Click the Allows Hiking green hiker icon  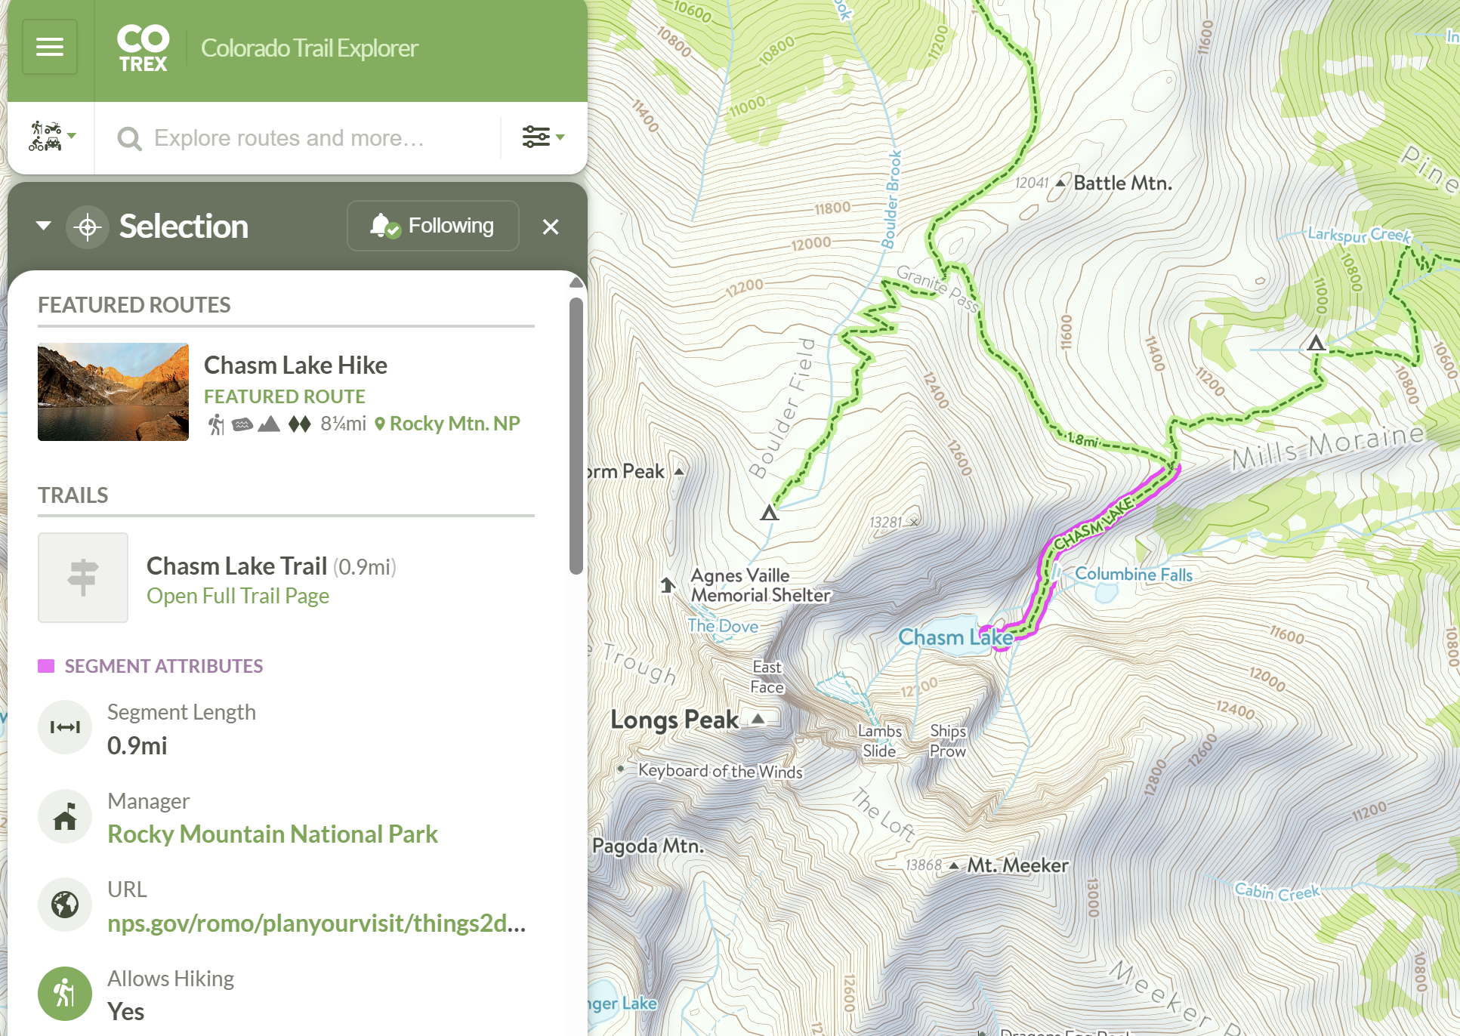[x=65, y=994]
